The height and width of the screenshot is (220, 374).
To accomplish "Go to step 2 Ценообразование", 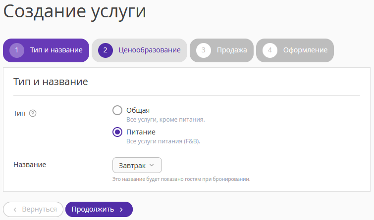I will coord(139,50).
